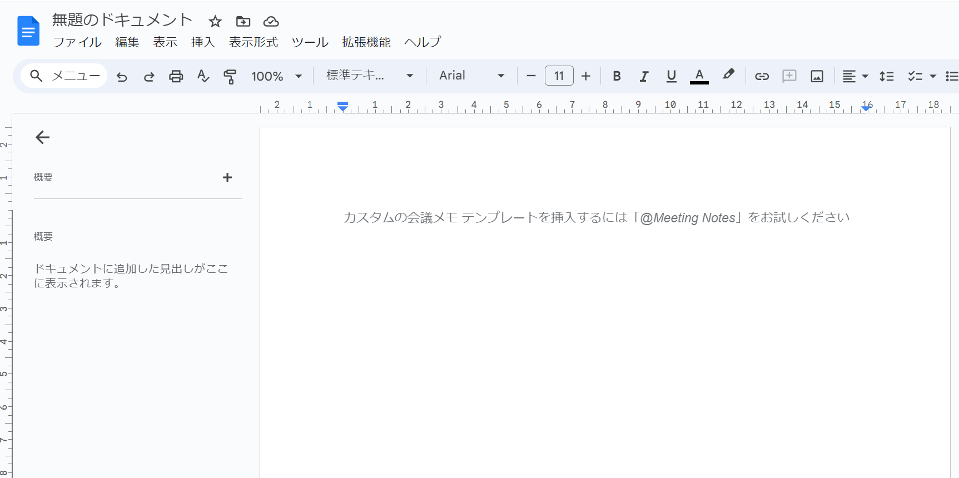Open the Arial font dropdown
Image resolution: width=959 pixels, height=478 pixels.
pos(471,76)
